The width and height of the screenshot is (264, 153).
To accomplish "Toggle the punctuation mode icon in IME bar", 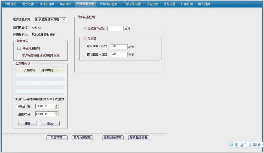I will 246,144.
